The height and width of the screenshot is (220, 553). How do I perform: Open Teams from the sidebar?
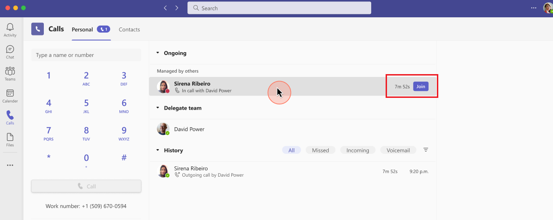(10, 74)
